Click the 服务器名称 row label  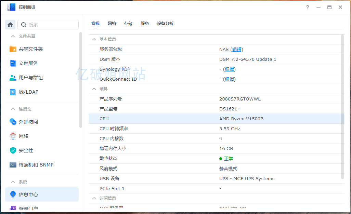(110, 50)
